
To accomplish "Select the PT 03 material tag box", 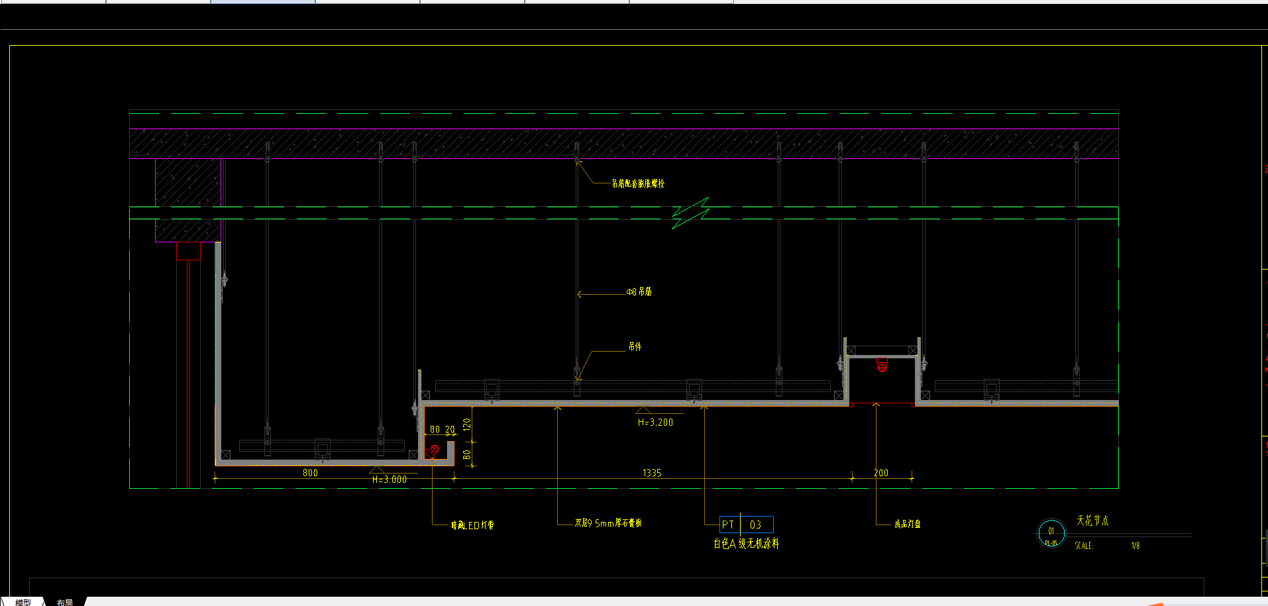I will pyautogui.click(x=746, y=525).
